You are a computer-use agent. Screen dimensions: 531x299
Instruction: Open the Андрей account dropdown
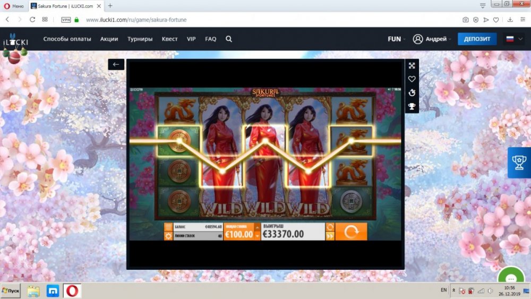coord(432,39)
